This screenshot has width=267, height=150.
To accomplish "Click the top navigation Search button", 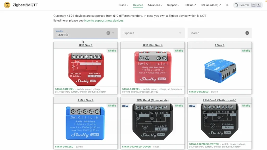I will (x=244, y=5).
